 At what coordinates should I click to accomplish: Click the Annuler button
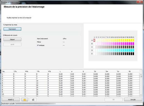click(x=133, y=100)
